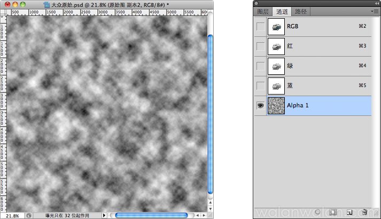Click the PSD document title icon
Viewport: 381px width, 219px height.
point(46,4)
